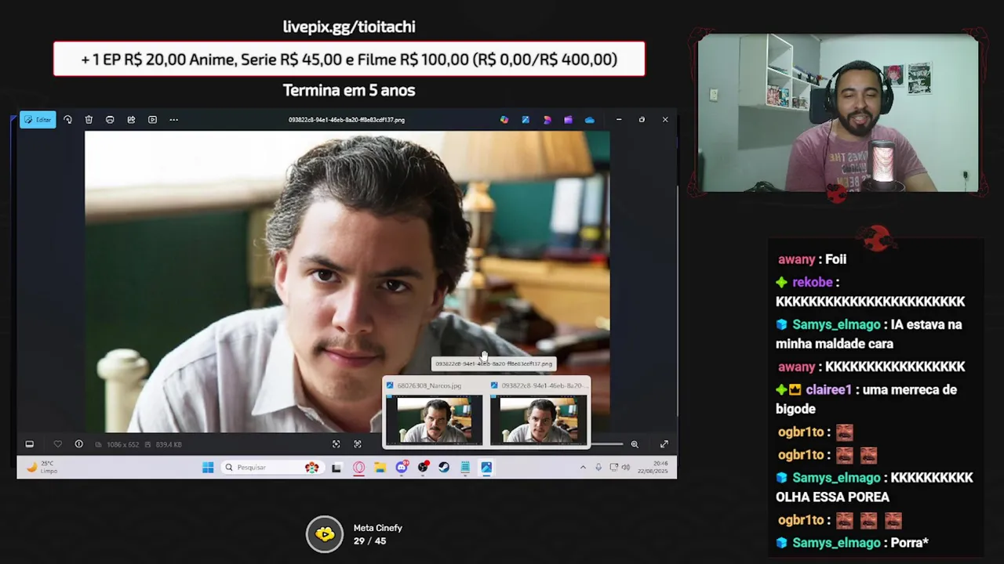Switch to Photos app on taskbar

coord(486,468)
